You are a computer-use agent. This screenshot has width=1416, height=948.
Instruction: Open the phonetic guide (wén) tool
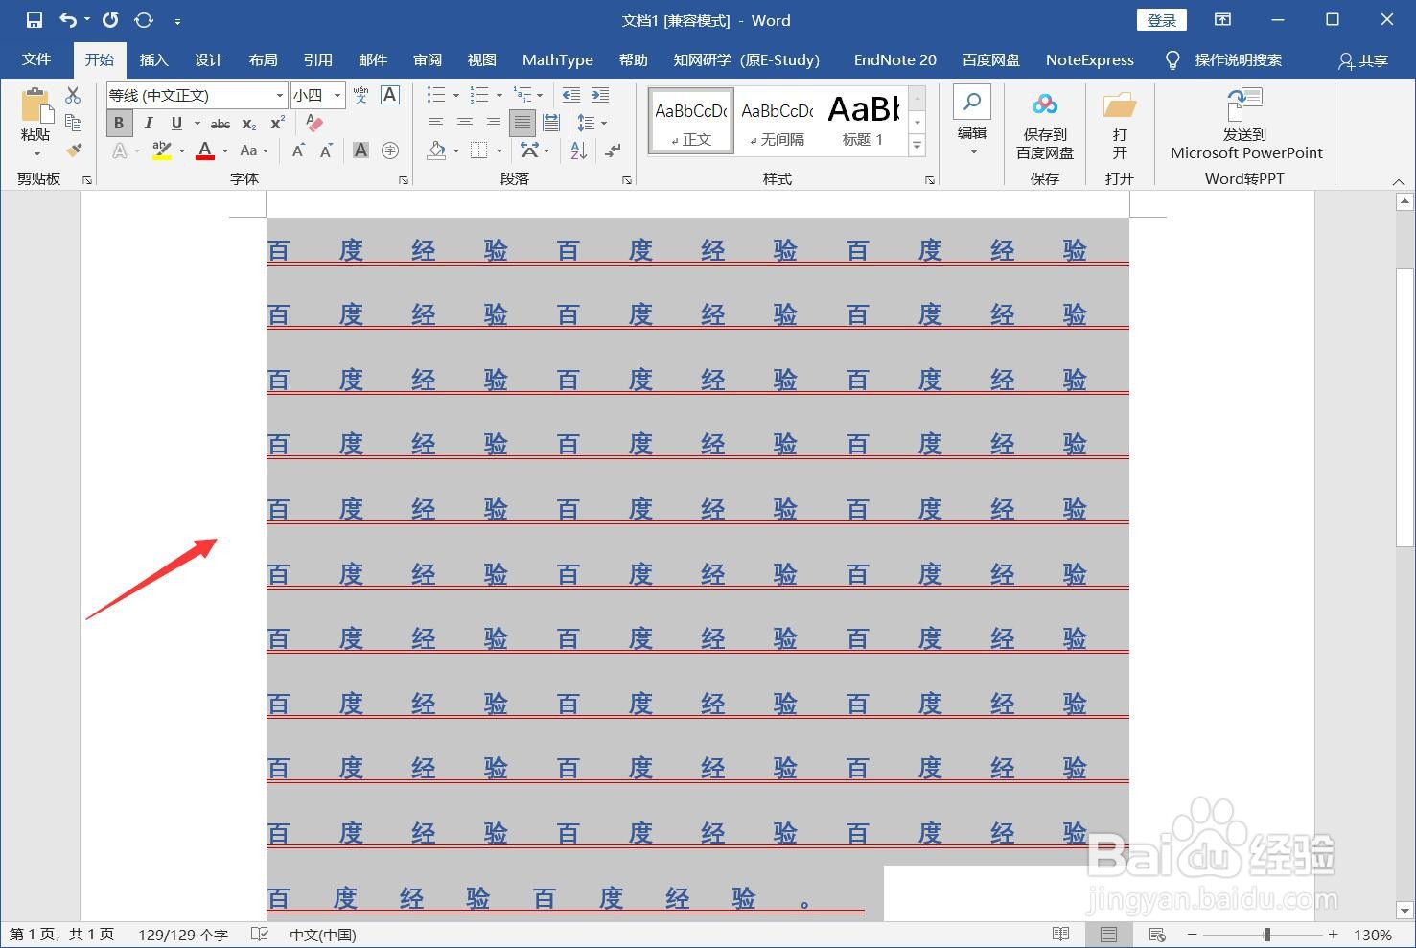[360, 95]
